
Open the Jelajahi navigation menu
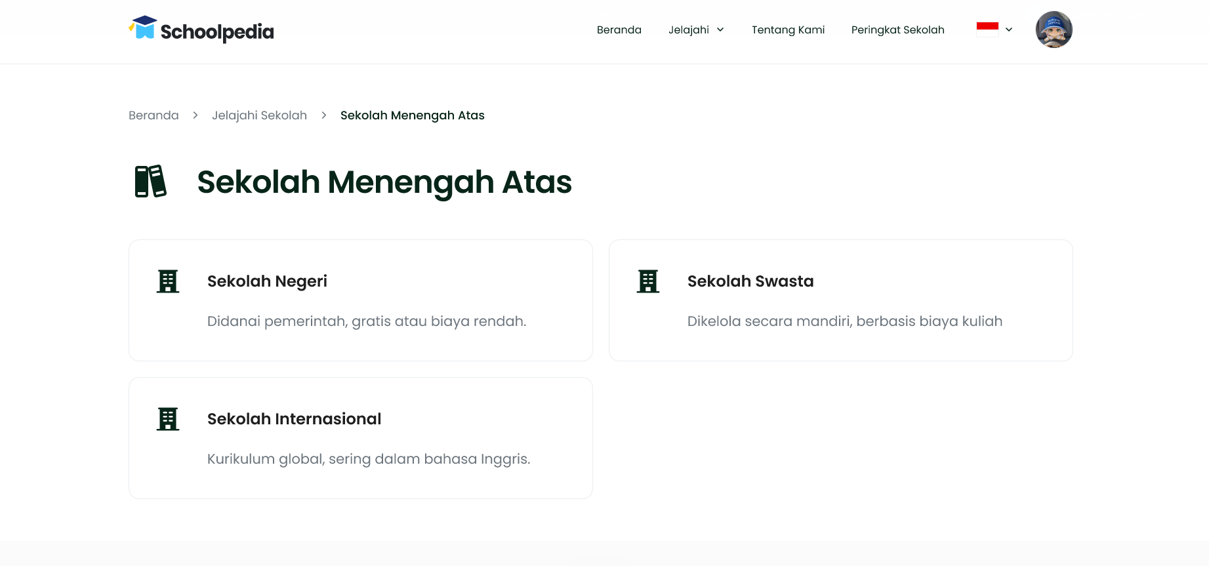coord(688,30)
